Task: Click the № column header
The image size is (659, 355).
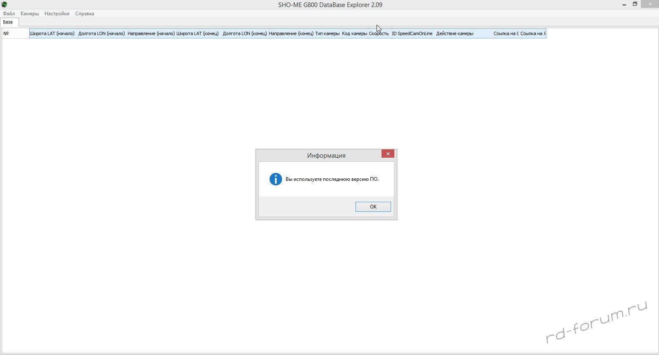Action: tap(16, 33)
